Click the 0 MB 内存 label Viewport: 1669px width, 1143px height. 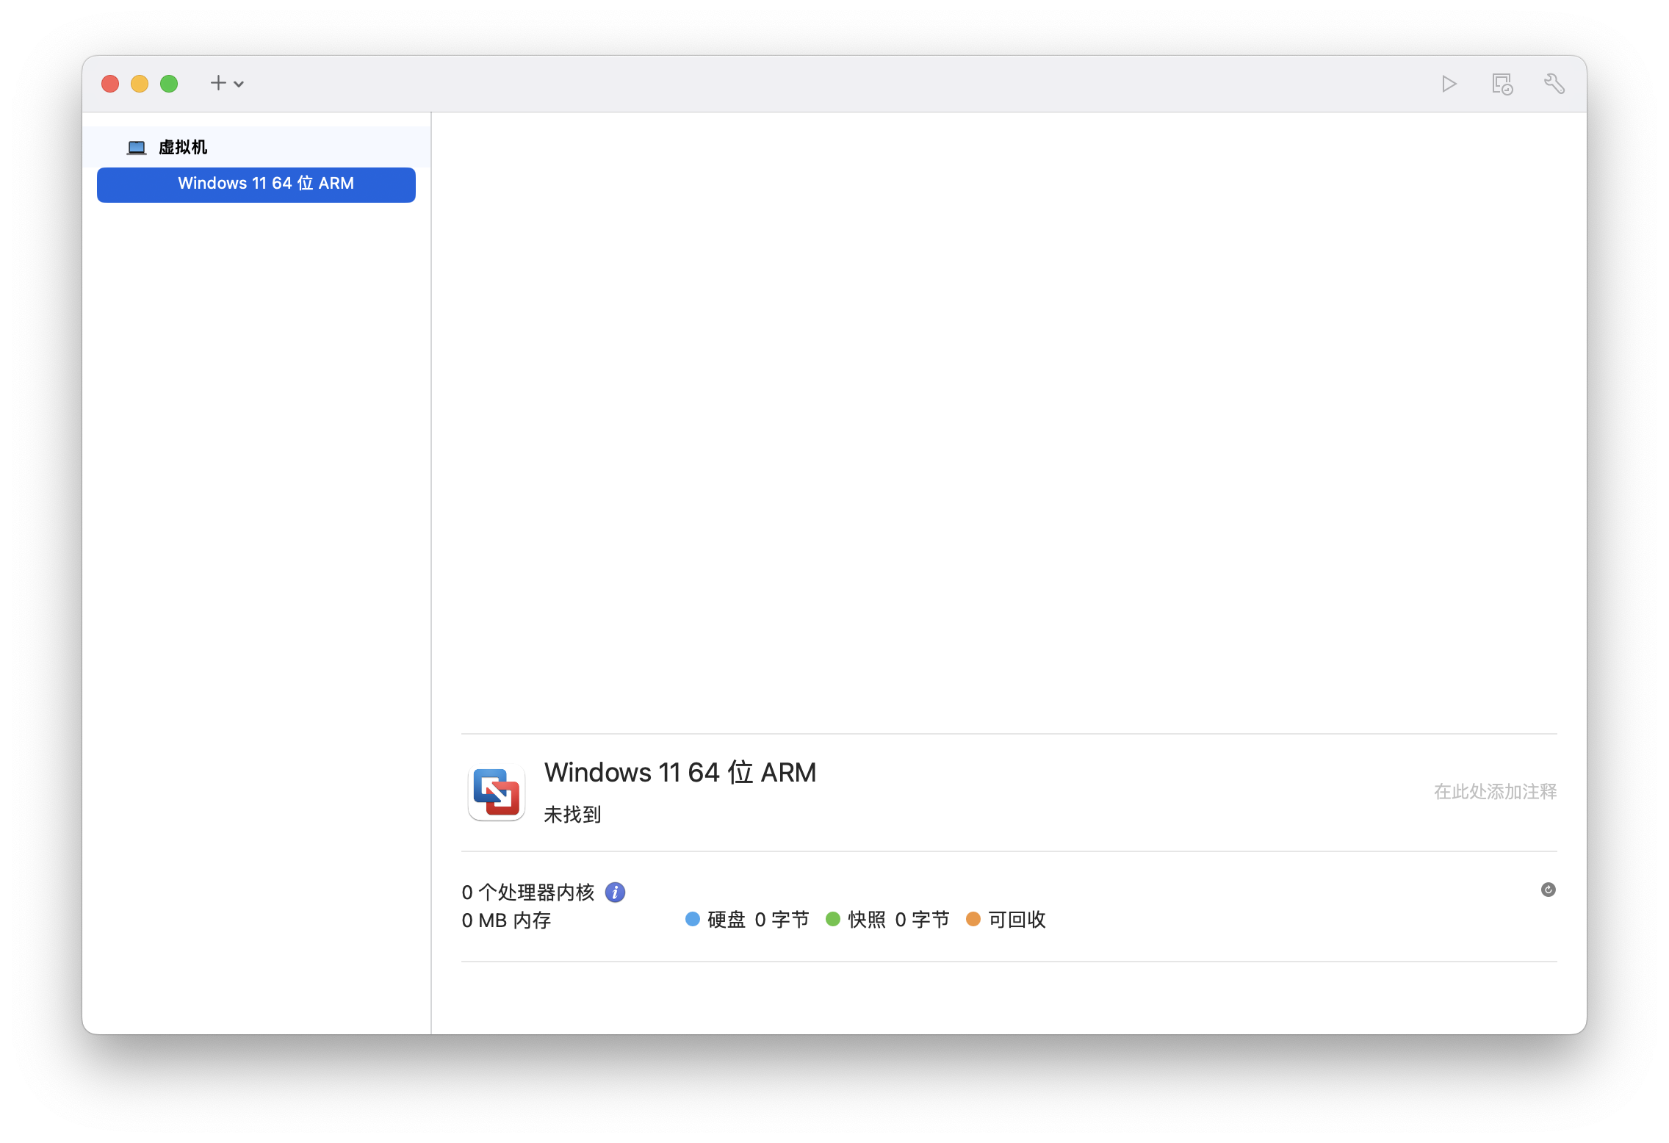(506, 920)
